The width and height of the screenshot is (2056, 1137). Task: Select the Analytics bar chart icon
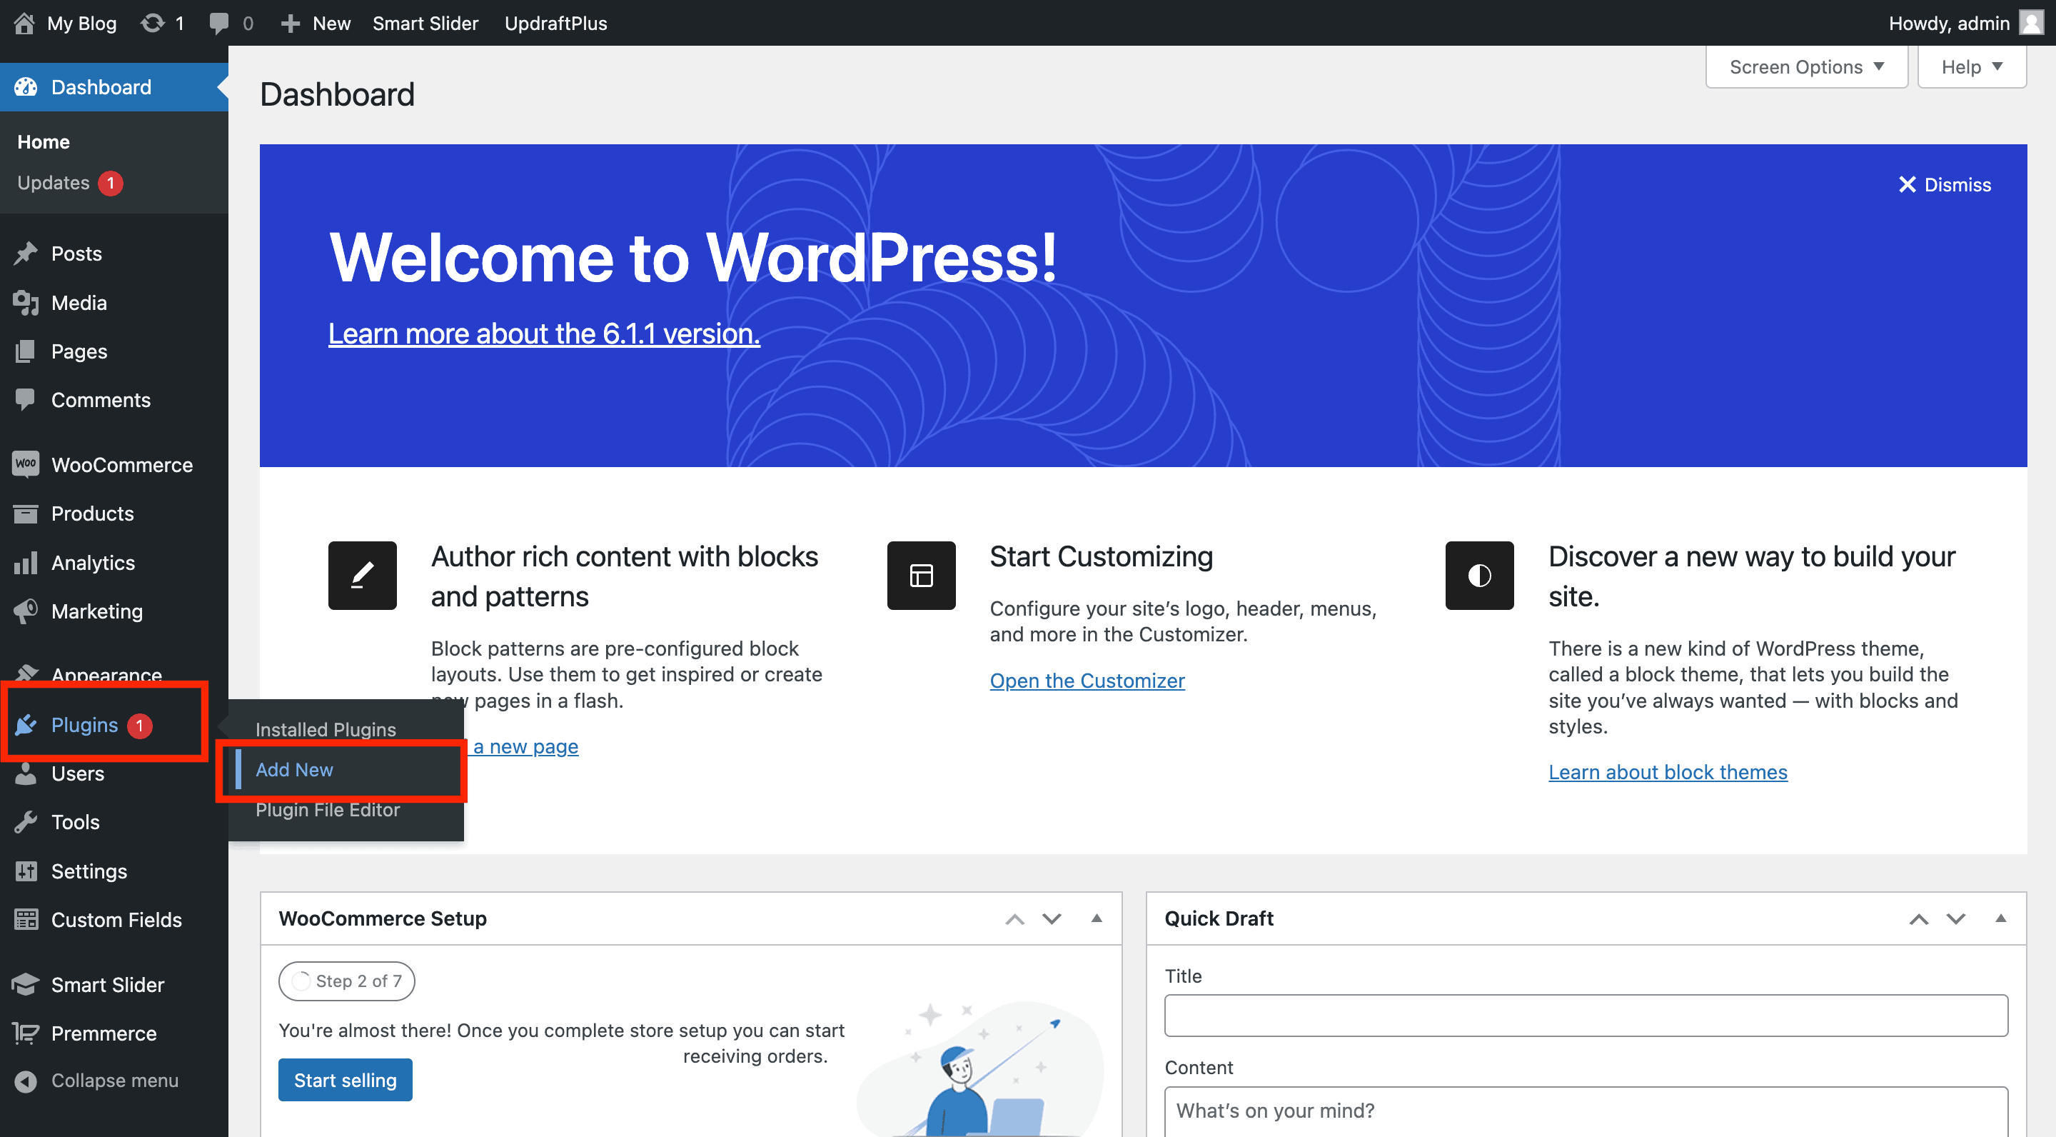click(26, 562)
